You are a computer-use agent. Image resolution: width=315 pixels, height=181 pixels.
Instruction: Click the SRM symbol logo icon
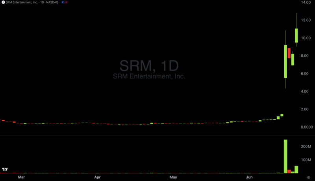pyautogui.click(x=3, y=2)
